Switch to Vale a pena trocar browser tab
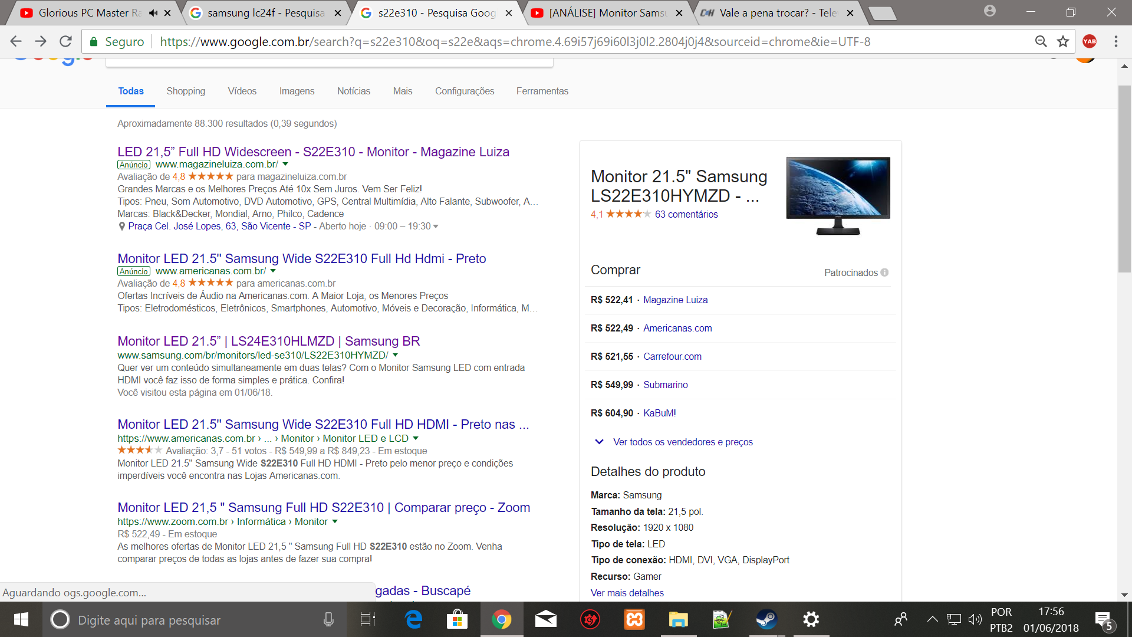This screenshot has width=1132, height=637. (x=778, y=12)
